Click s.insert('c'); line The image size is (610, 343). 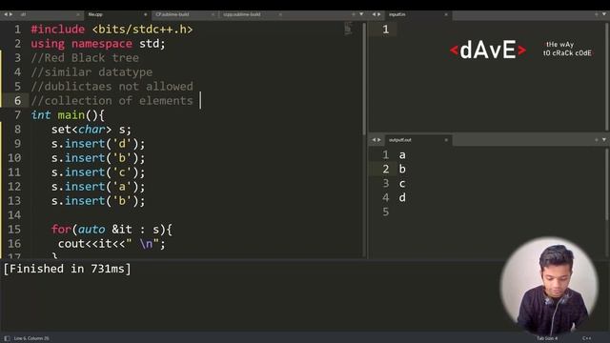tap(98, 172)
